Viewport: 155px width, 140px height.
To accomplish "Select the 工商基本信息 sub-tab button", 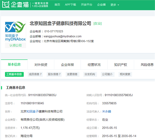I will 14,74.
